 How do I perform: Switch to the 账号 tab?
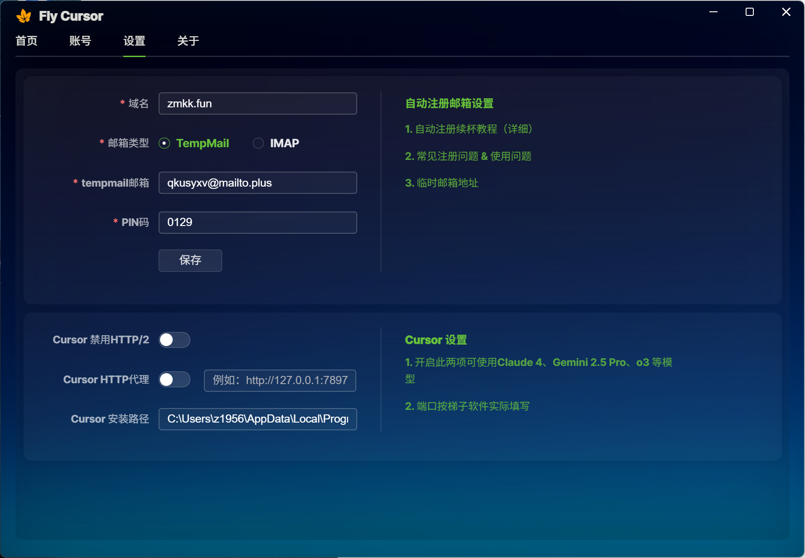tap(80, 41)
